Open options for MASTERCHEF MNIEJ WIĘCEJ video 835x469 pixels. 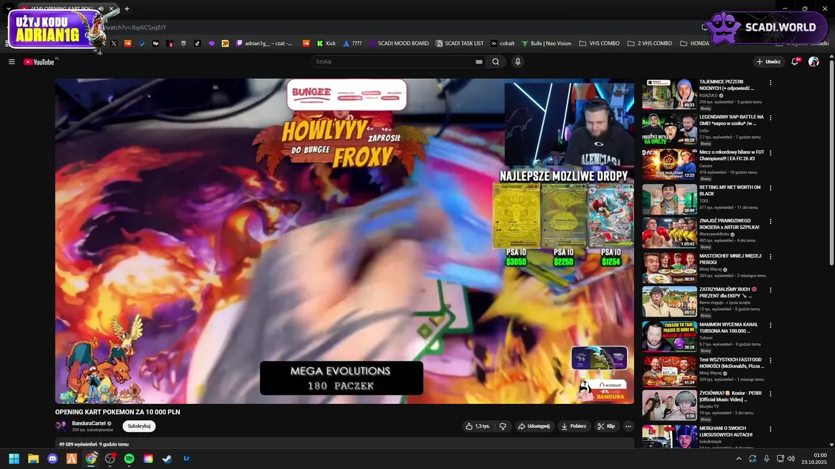[x=770, y=256]
